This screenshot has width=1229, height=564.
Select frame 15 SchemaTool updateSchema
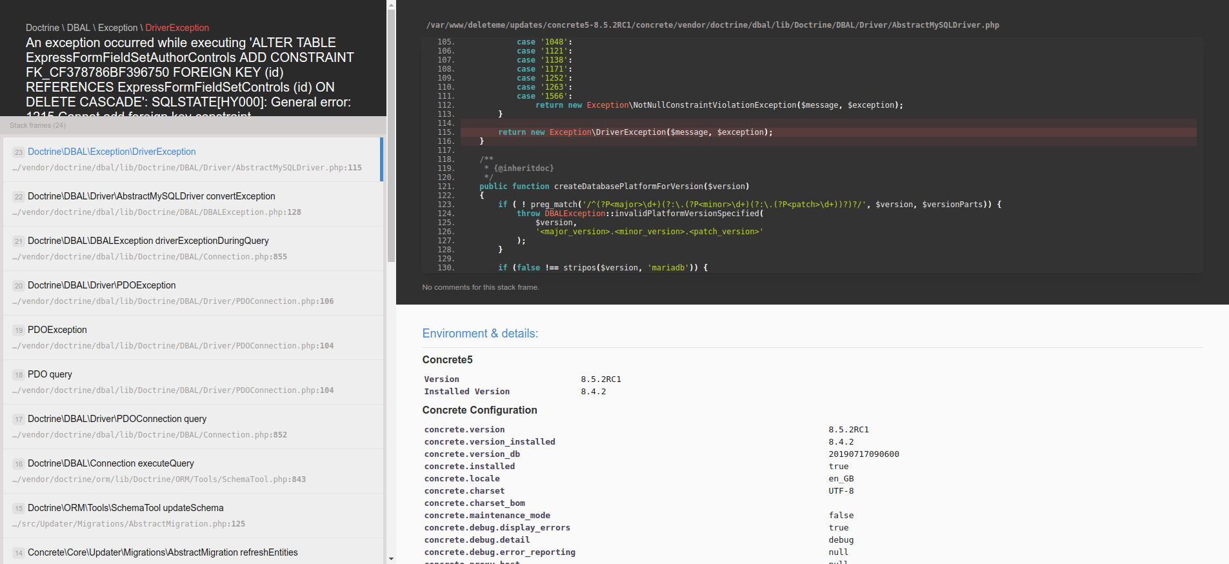pos(193,516)
